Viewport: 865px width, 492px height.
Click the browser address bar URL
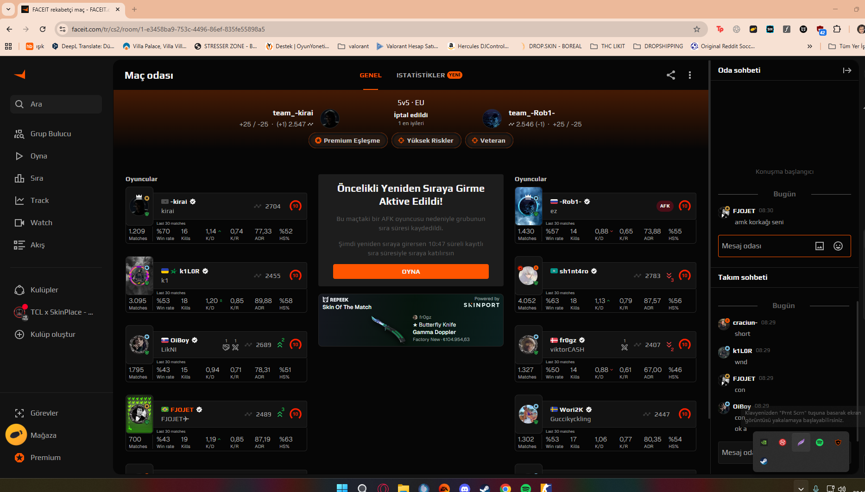[x=168, y=29]
